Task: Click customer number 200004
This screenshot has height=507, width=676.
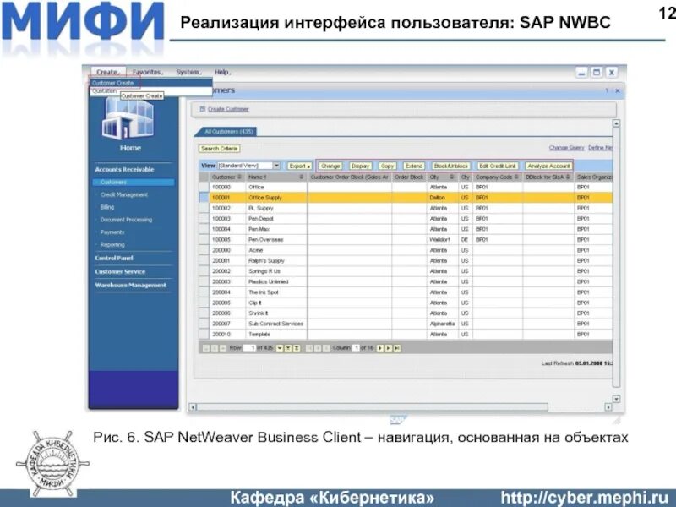Action: point(221,292)
